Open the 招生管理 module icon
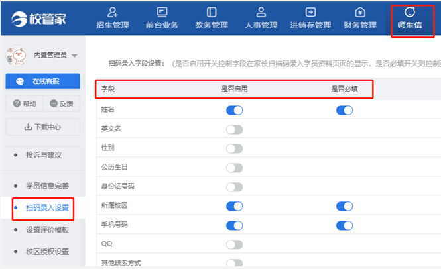This screenshot has width=441, height=269. tap(113, 13)
